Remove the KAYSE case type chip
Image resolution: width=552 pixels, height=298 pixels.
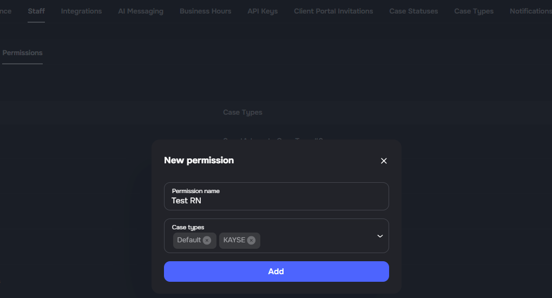point(251,240)
